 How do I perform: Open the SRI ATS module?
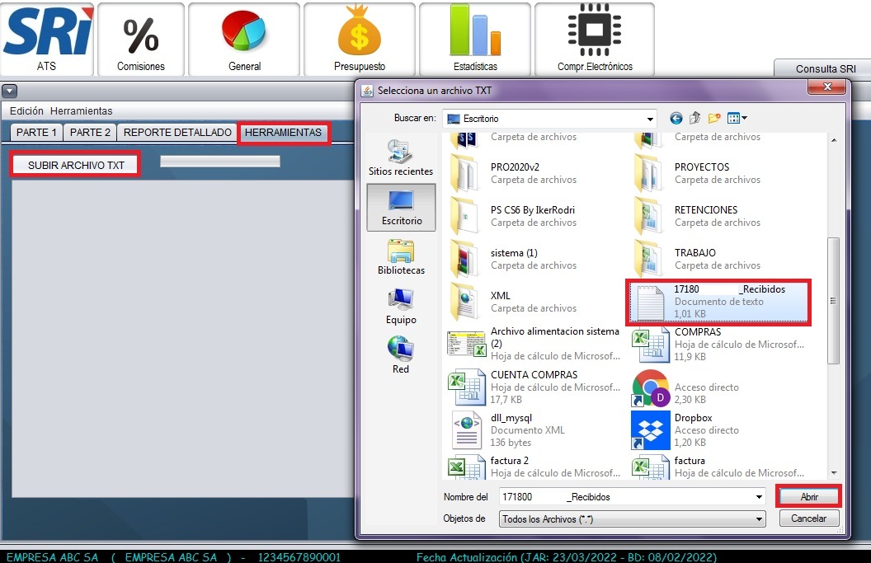point(47,38)
